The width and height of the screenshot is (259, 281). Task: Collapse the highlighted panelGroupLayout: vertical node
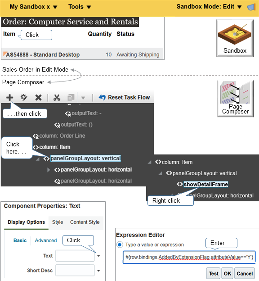(38, 159)
